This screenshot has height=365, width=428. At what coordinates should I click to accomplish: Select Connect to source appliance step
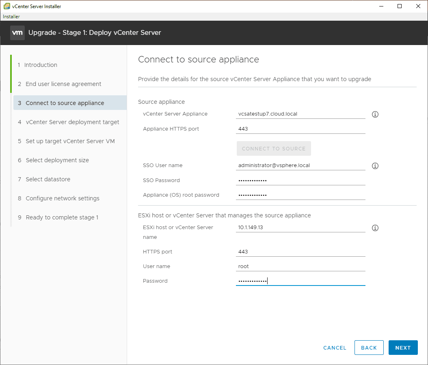pos(65,103)
